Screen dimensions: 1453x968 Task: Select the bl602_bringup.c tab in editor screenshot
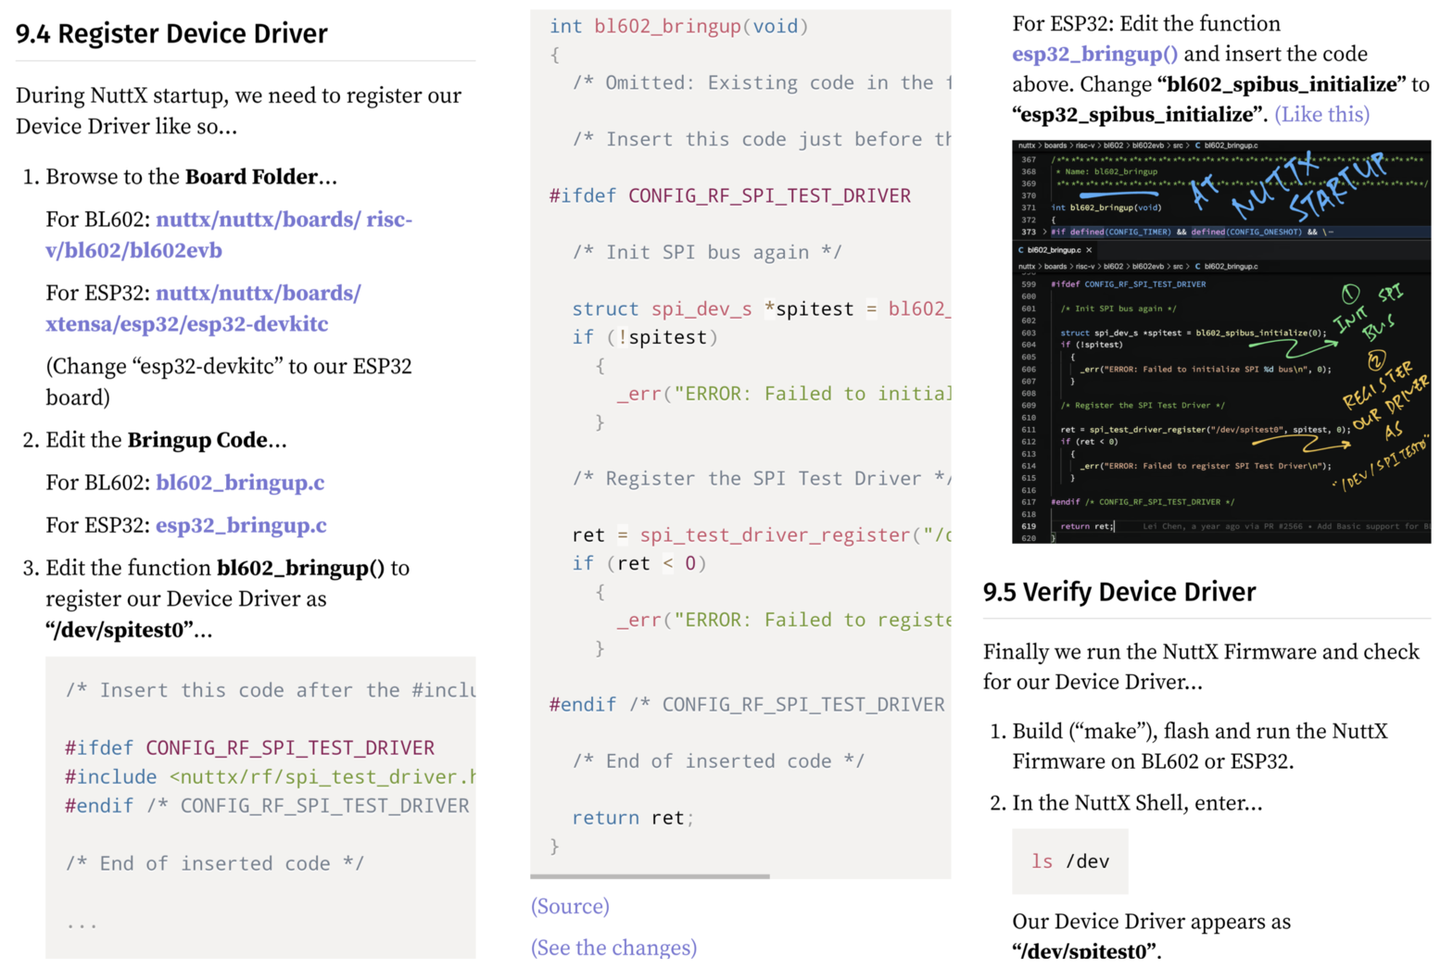1054,250
